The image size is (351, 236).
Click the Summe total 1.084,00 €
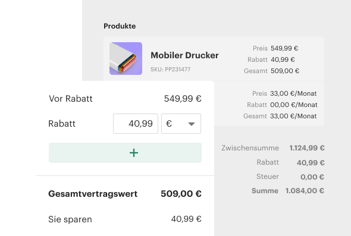pos(305,191)
